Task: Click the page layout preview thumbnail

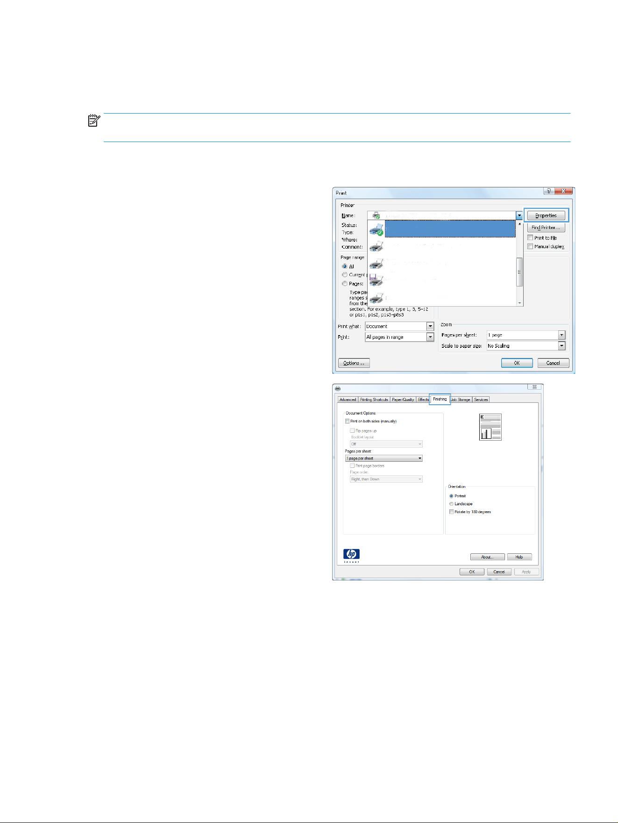Action: [x=490, y=427]
